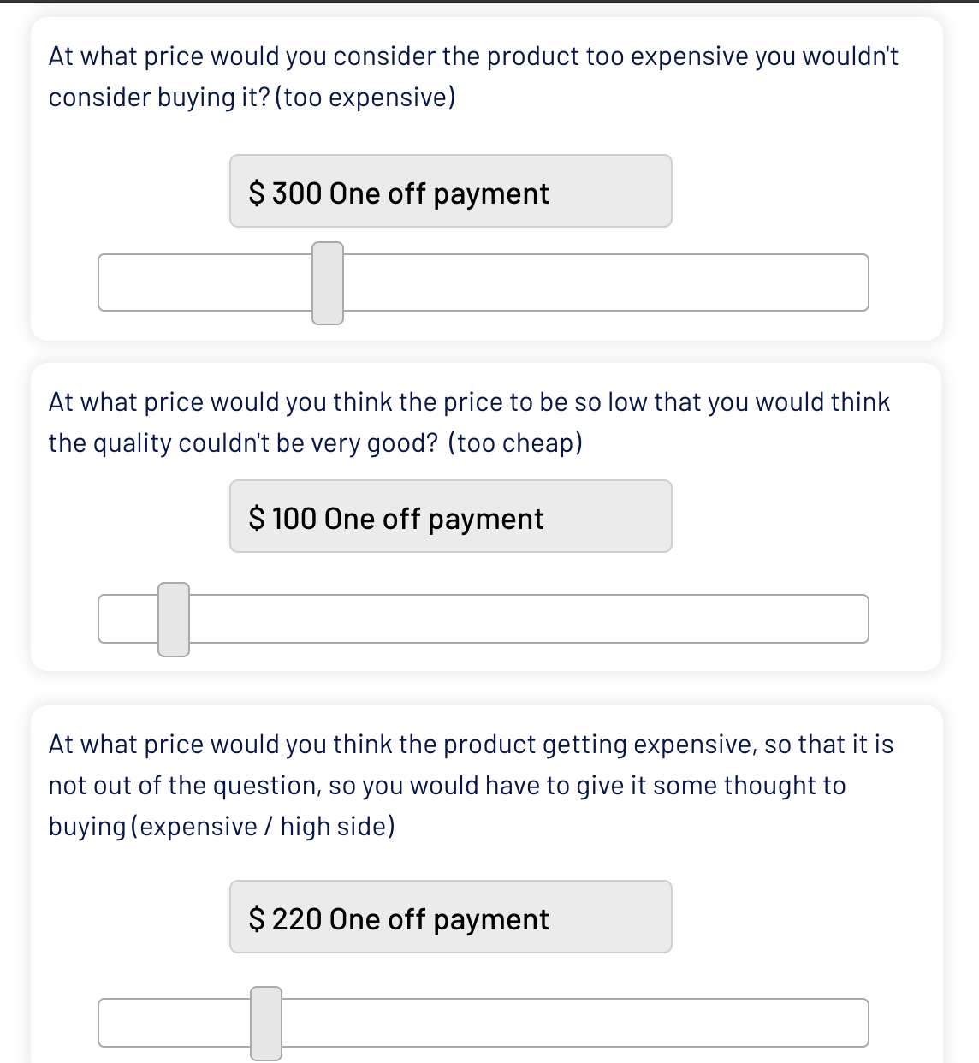Screen dimensions: 979x1063
Task: Select the $ 100 One off payment field
Action: 450,517
